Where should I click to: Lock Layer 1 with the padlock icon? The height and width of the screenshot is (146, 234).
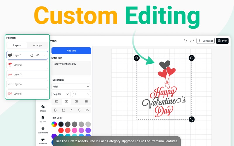point(32,55)
